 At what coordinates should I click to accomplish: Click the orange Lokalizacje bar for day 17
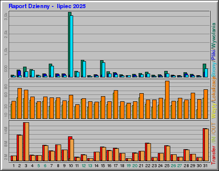[116, 104]
